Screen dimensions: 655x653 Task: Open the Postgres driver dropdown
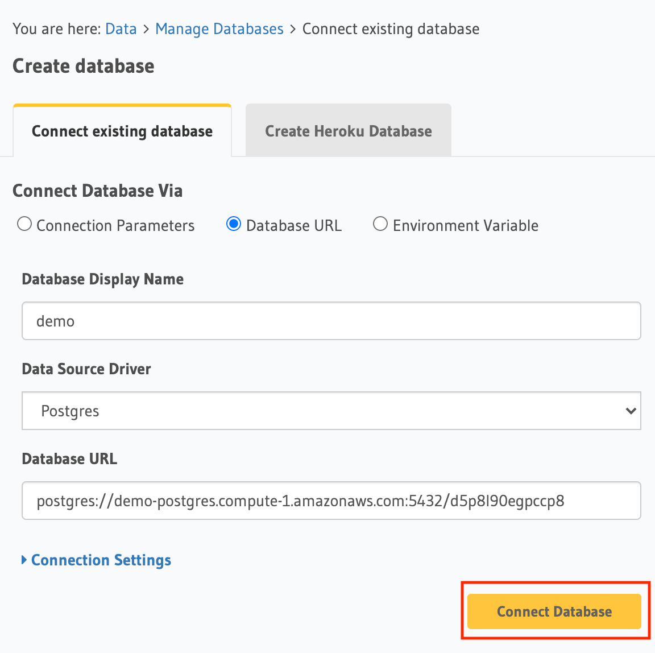click(331, 411)
